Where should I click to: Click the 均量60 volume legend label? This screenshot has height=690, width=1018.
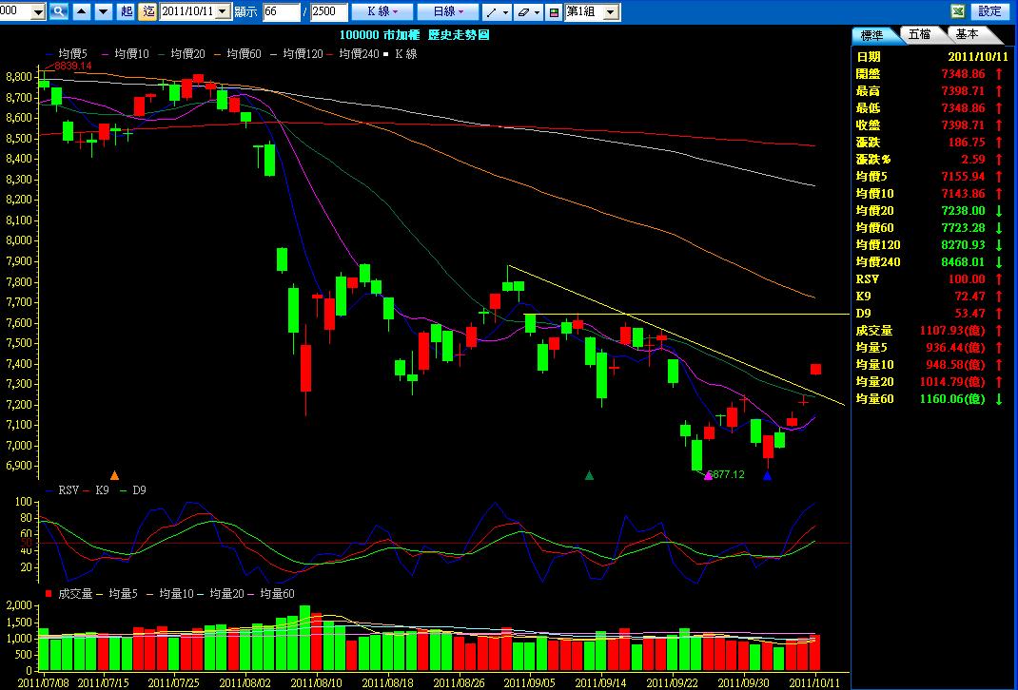point(277,593)
